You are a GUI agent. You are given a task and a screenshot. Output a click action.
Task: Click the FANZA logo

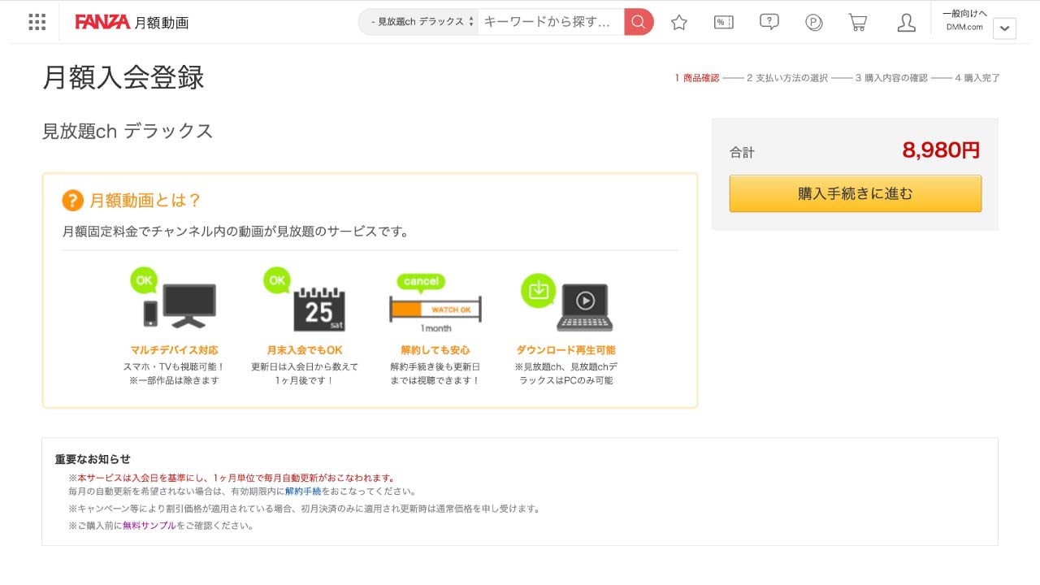click(x=102, y=22)
